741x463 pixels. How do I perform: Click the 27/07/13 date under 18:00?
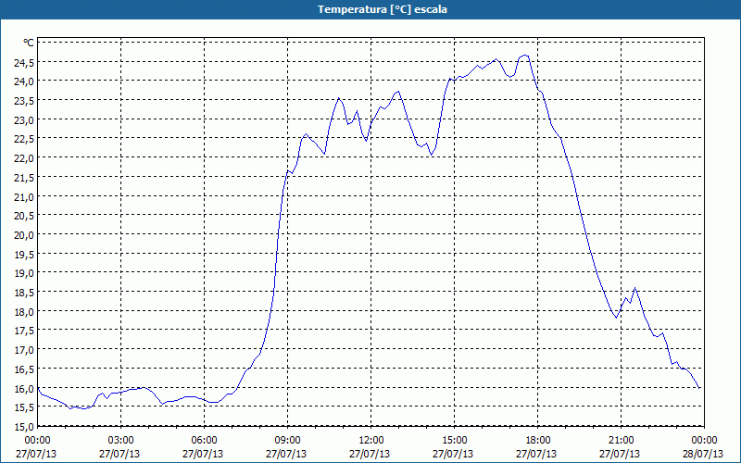[536, 454]
